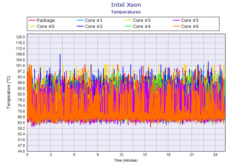Click the Core #4 green legend swatch
The height and width of the screenshot is (168, 252).
click(x=128, y=26)
